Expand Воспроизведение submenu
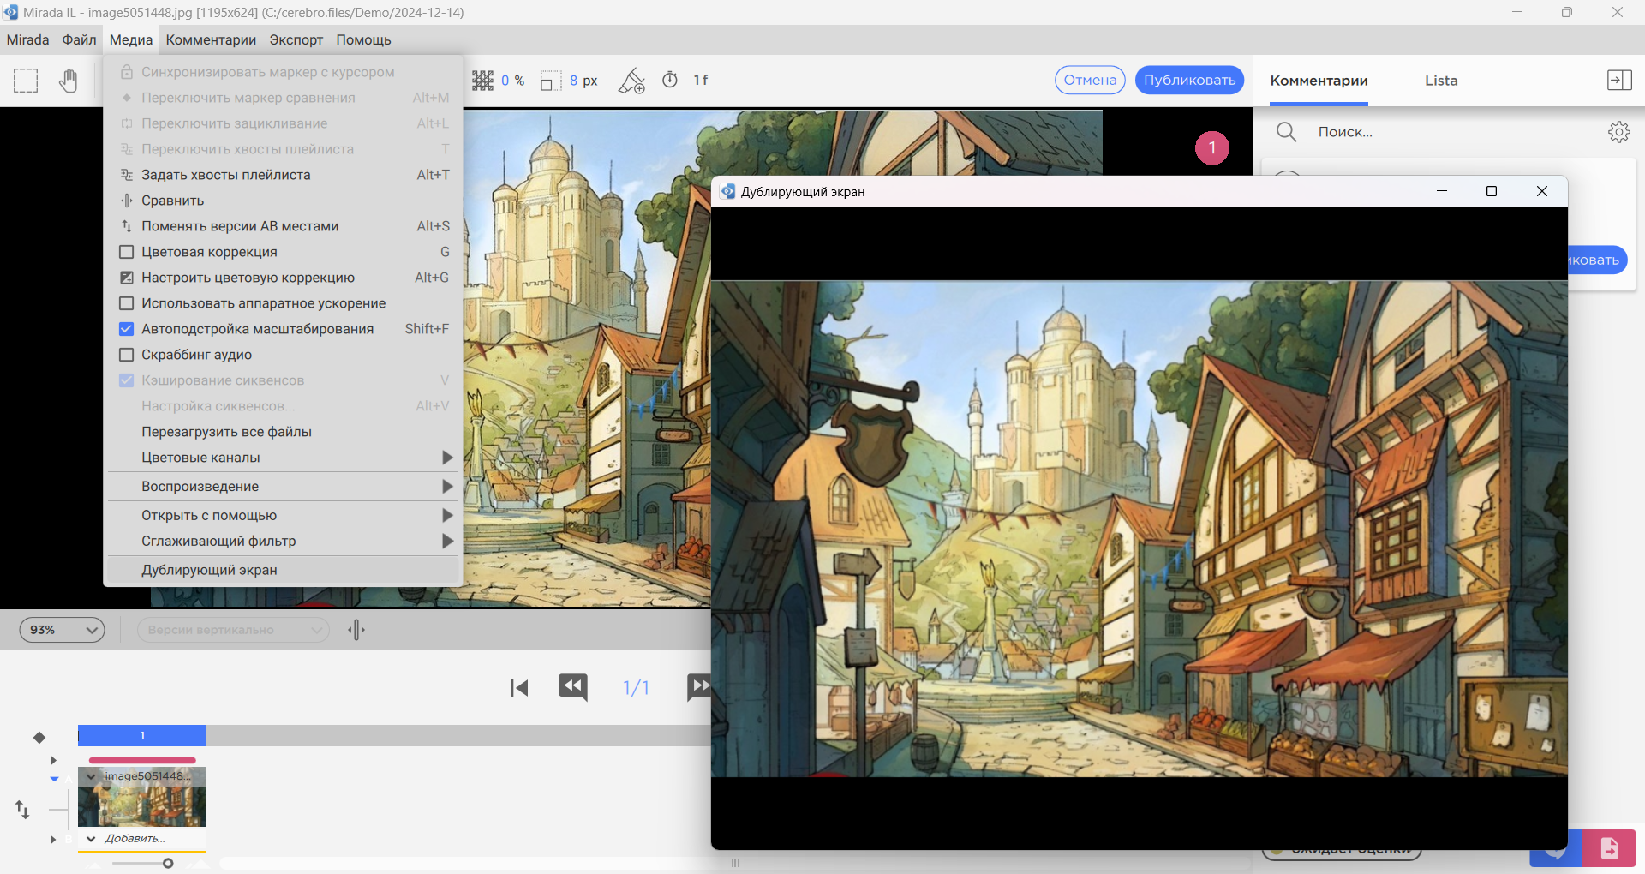1645x874 pixels. coord(283,487)
